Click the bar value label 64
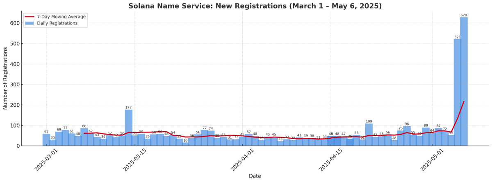The height and width of the screenshot is (182, 492). (432, 130)
